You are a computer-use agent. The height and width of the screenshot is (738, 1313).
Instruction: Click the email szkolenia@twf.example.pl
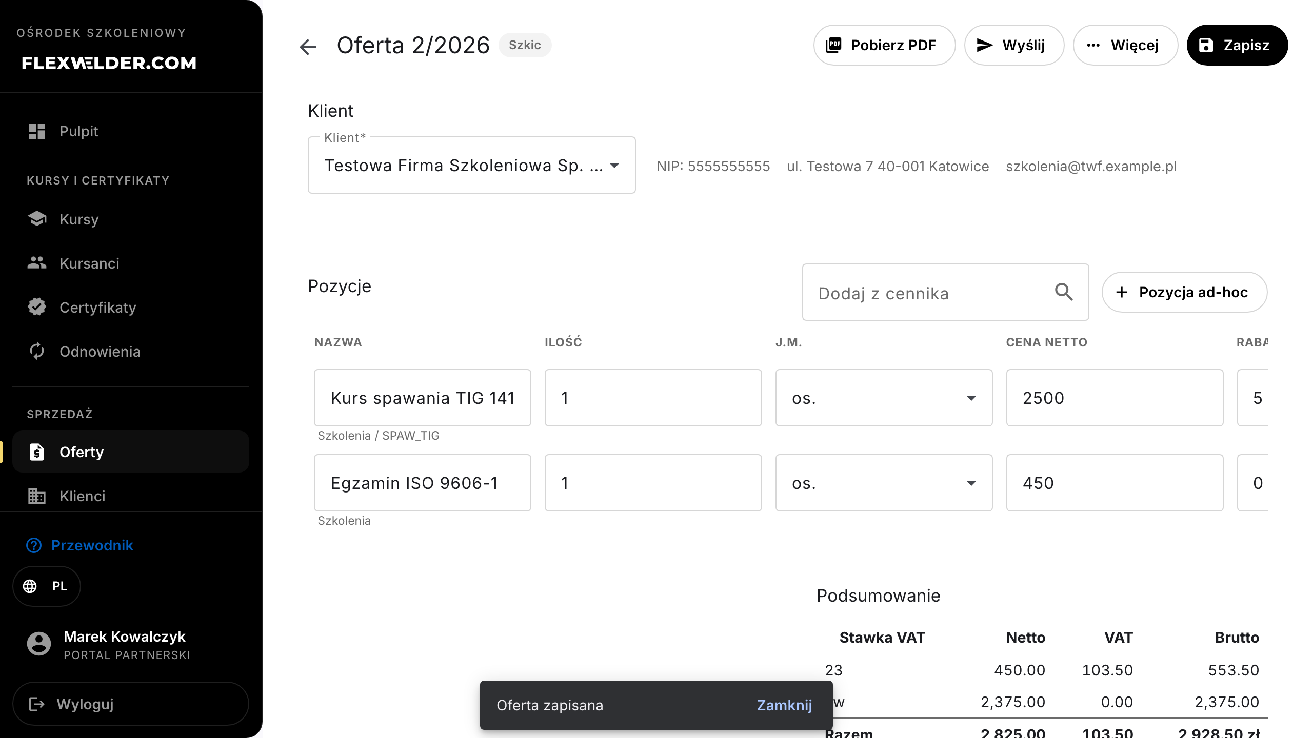1091,166
